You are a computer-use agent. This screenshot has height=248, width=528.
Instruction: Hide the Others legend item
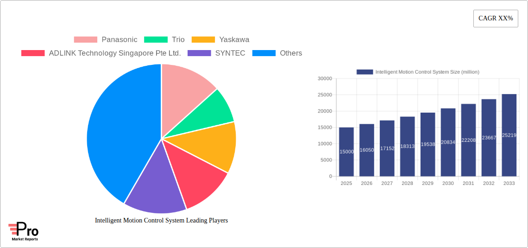tap(277, 53)
